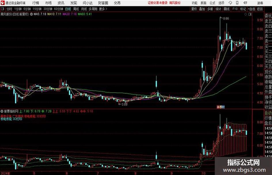Viewport: 272px width, 175px height.
Task: Click the 上: 7.80 indicator value
Action: pos(24,111)
